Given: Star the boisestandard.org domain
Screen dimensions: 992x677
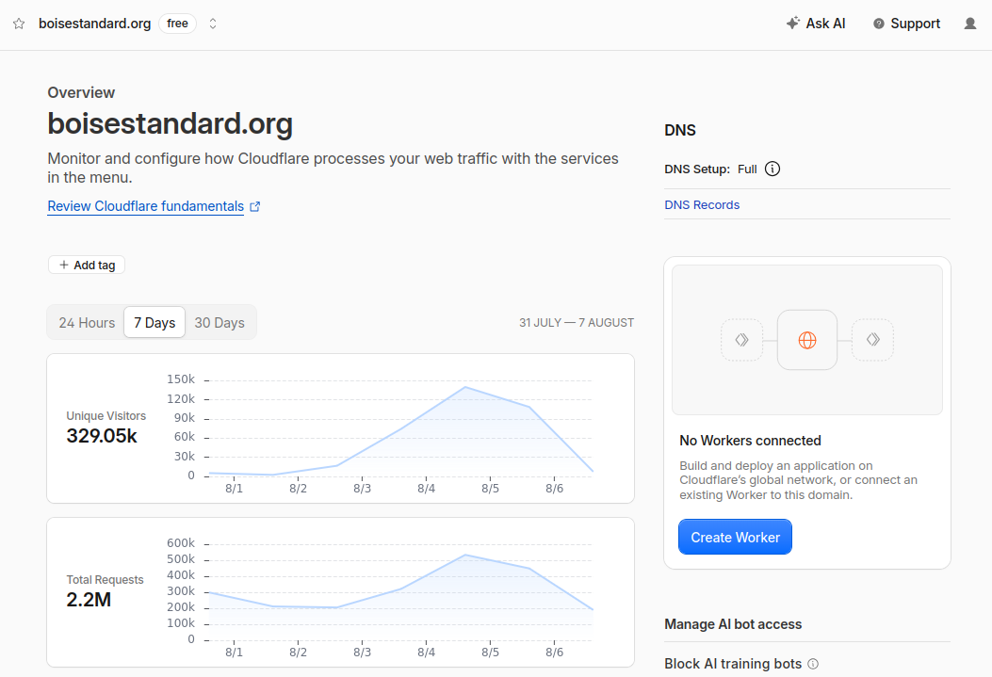Looking at the screenshot, I should tap(19, 24).
